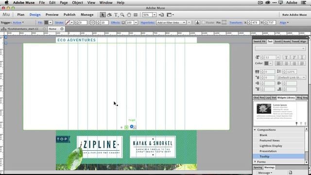Apply italic text style in Text panel

[294, 57]
